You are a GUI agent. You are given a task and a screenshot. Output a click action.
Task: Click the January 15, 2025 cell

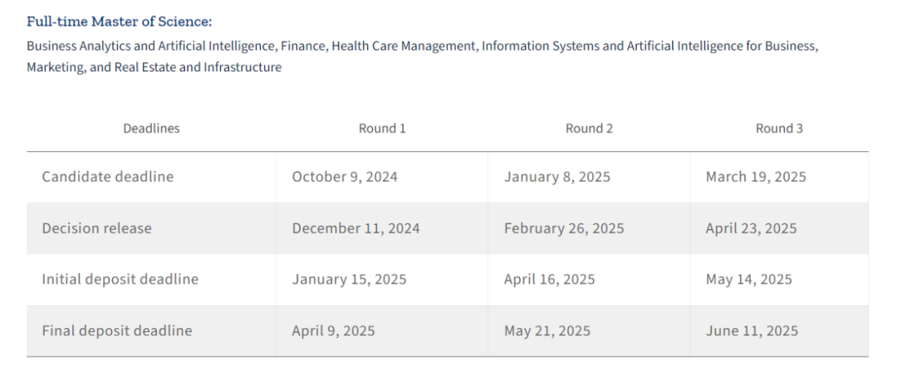(x=349, y=280)
